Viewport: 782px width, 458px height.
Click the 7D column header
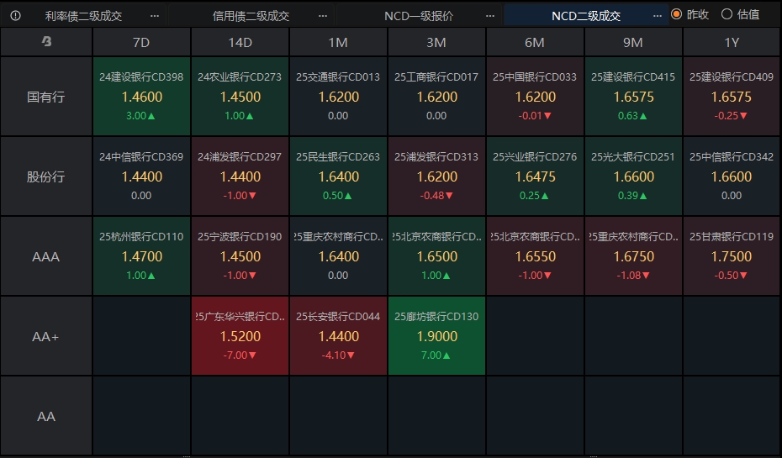click(x=141, y=42)
